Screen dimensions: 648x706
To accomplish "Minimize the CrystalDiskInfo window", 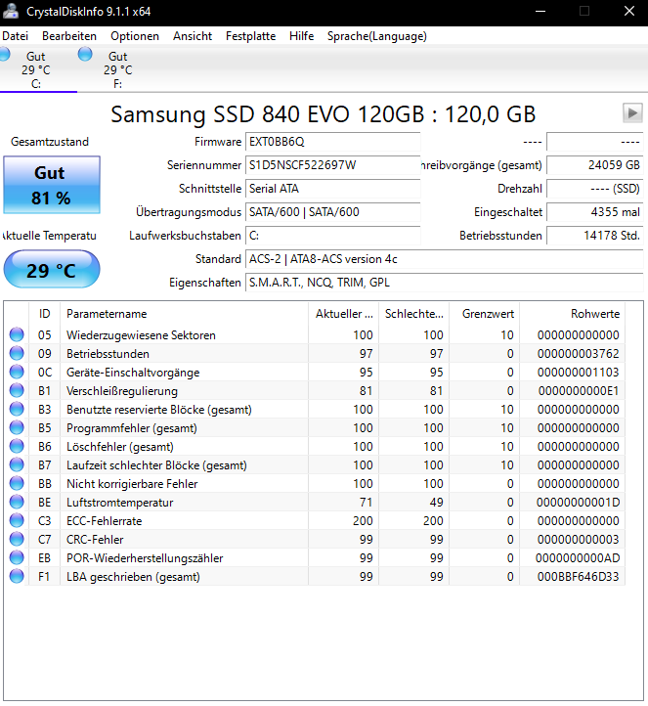I will [540, 12].
